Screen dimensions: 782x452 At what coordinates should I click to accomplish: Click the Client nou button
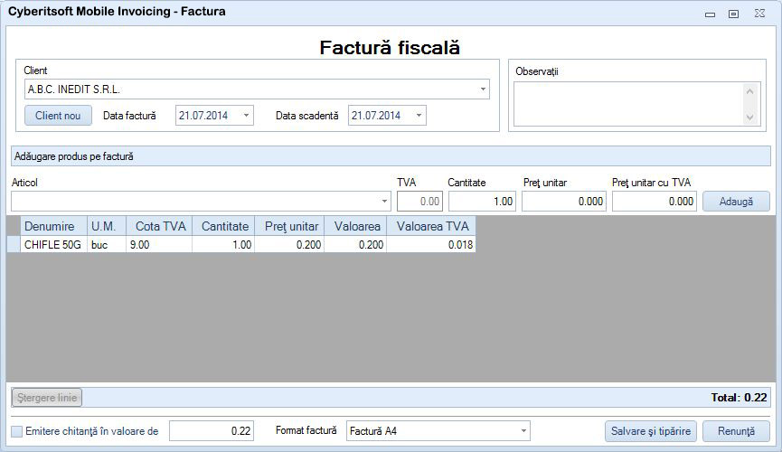pos(58,115)
